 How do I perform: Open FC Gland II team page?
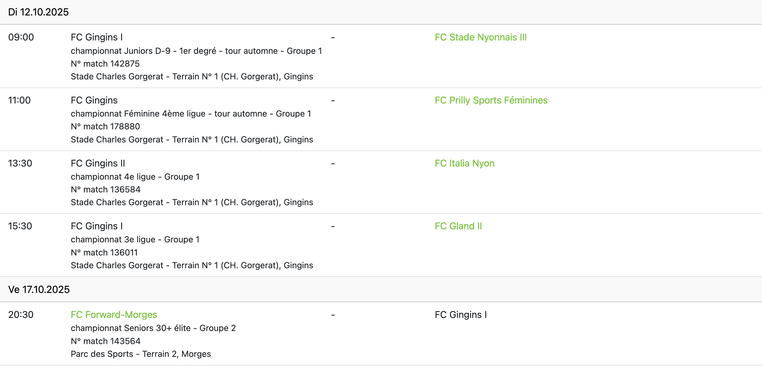pos(458,226)
